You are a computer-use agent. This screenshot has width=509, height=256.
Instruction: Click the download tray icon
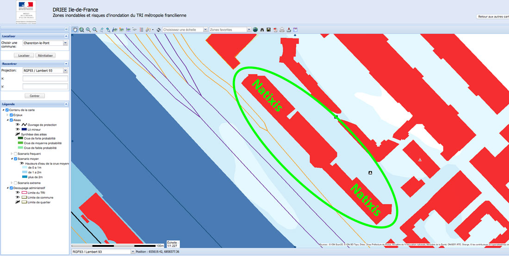tap(289, 30)
